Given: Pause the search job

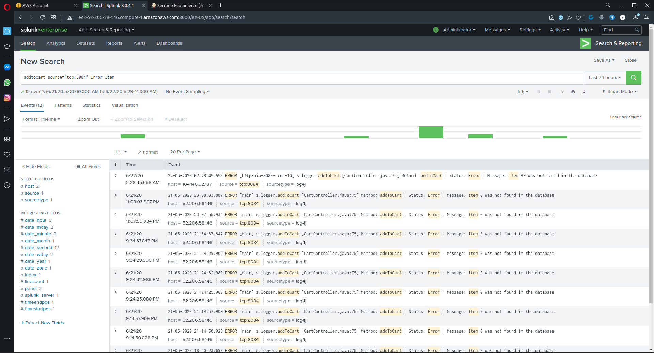Looking at the screenshot, I should (539, 92).
